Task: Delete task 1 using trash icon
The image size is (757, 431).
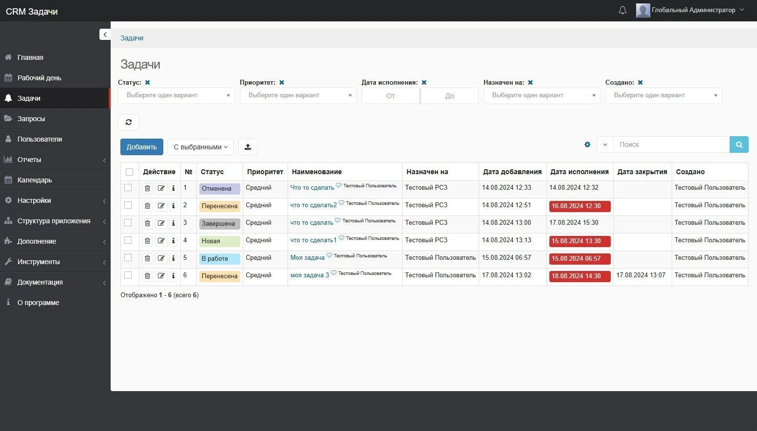Action: click(x=147, y=188)
